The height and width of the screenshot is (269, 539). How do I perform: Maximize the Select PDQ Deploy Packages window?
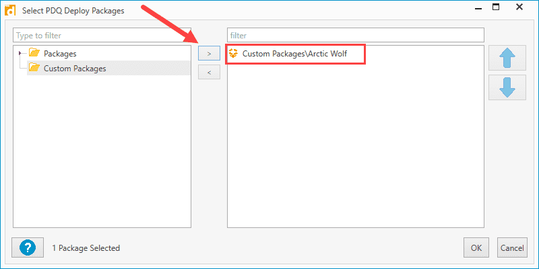pos(496,7)
